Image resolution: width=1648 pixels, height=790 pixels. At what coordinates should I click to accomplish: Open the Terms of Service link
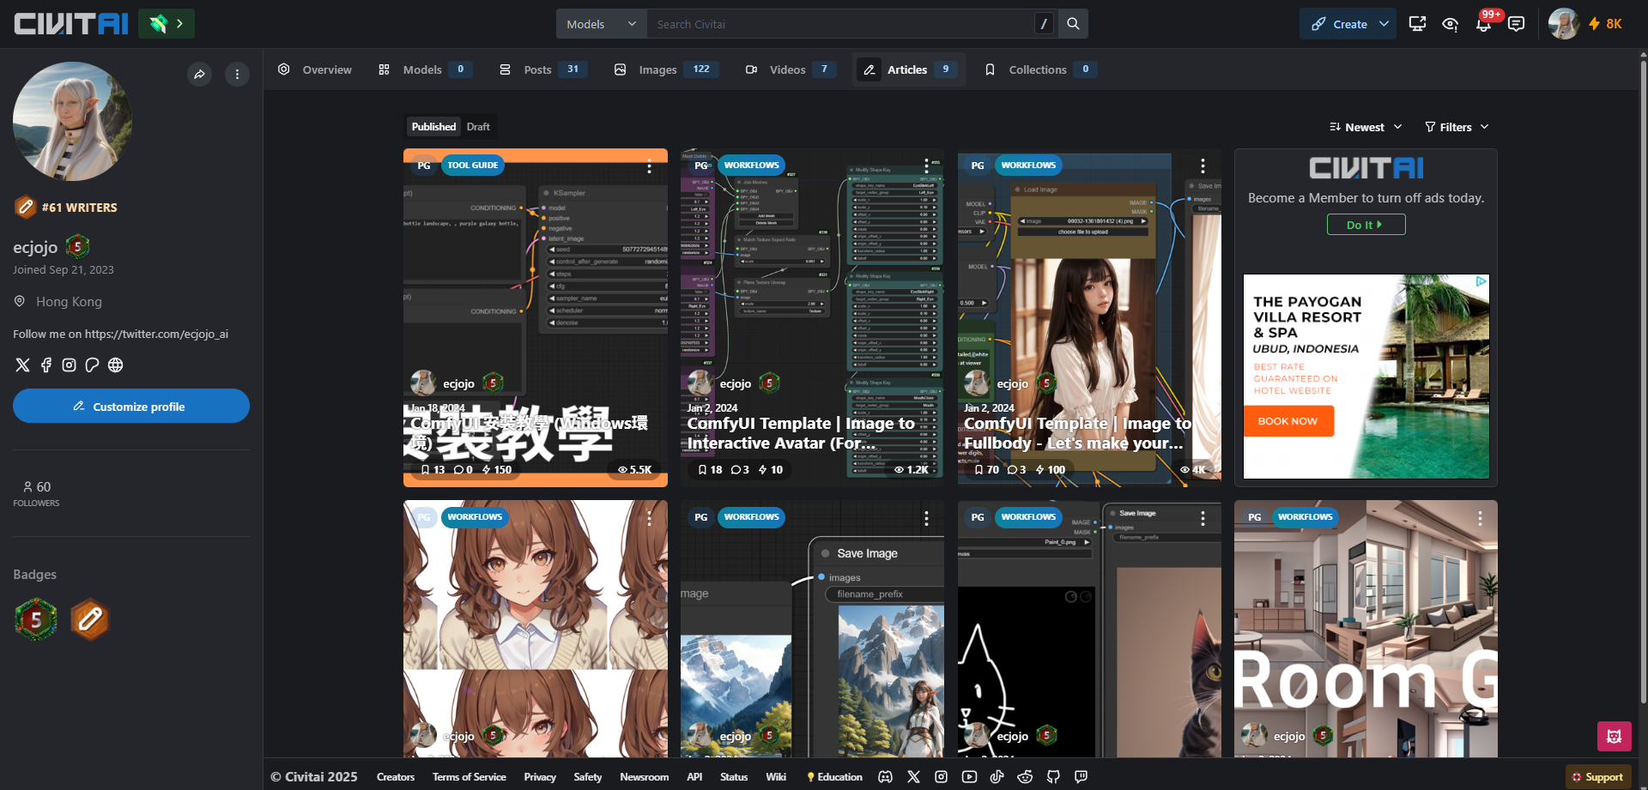[x=469, y=777]
